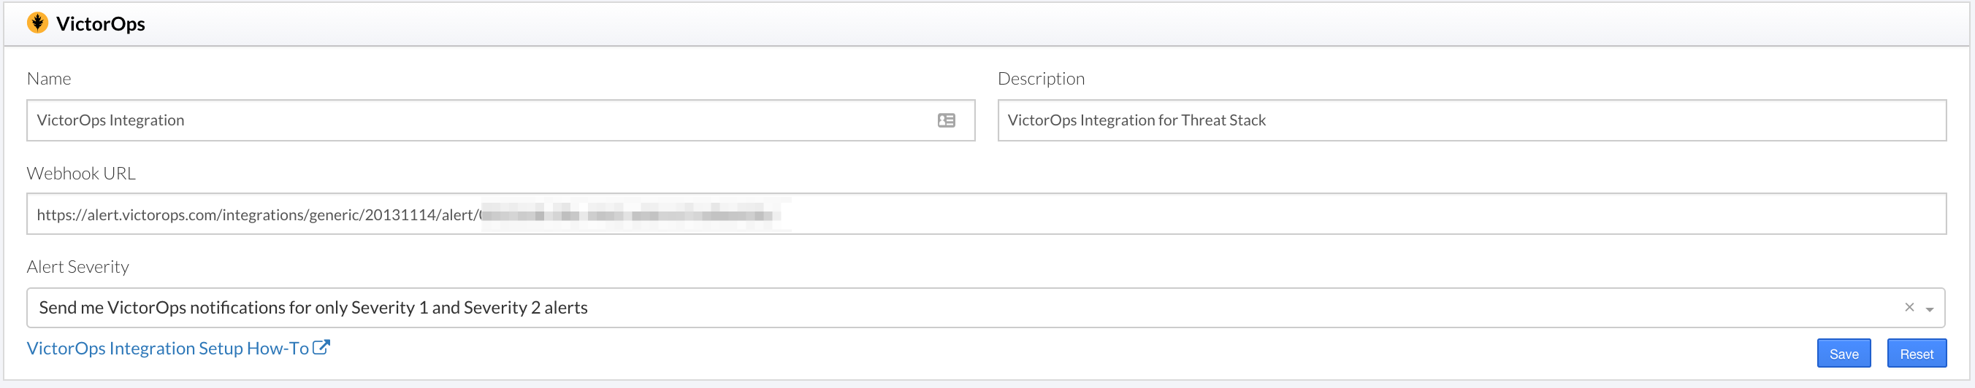Select the blurred token in Webhook URL
Viewport: 1975px width, 388px height.
[633, 214]
